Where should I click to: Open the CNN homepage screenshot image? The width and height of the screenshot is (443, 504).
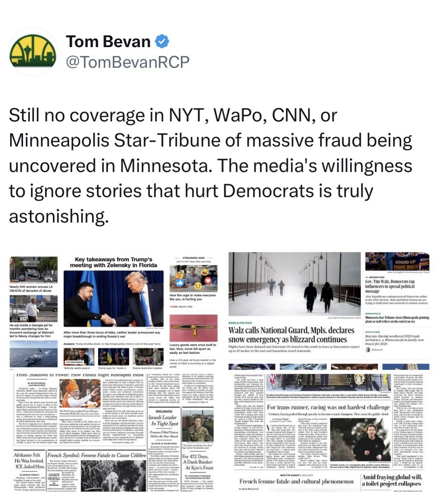pos(114,311)
